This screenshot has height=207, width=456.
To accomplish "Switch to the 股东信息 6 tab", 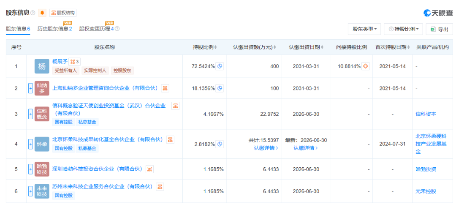I will [x=18, y=29].
